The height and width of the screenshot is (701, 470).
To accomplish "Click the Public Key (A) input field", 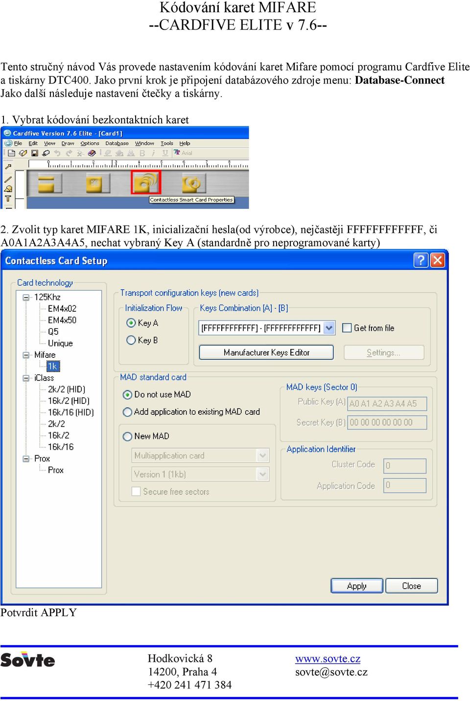I will pos(387,403).
